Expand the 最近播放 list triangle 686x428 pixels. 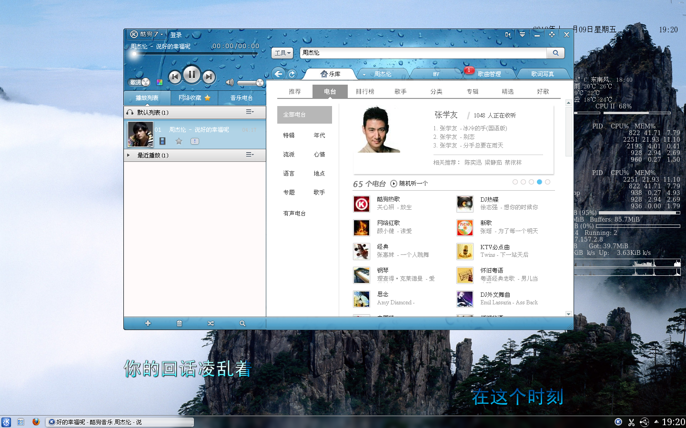click(x=128, y=155)
